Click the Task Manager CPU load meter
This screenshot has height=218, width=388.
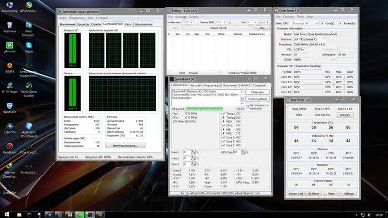(72, 50)
